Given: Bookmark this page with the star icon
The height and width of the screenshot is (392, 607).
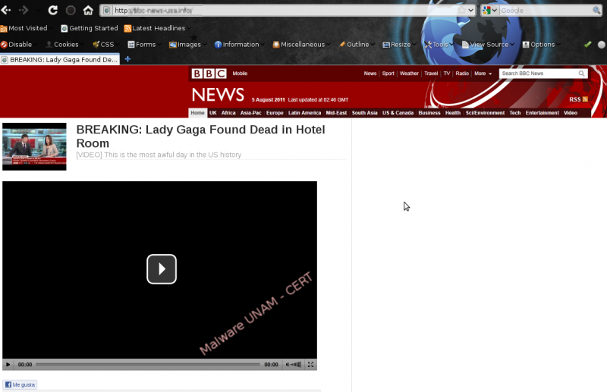Looking at the screenshot, I should pyautogui.click(x=462, y=10).
